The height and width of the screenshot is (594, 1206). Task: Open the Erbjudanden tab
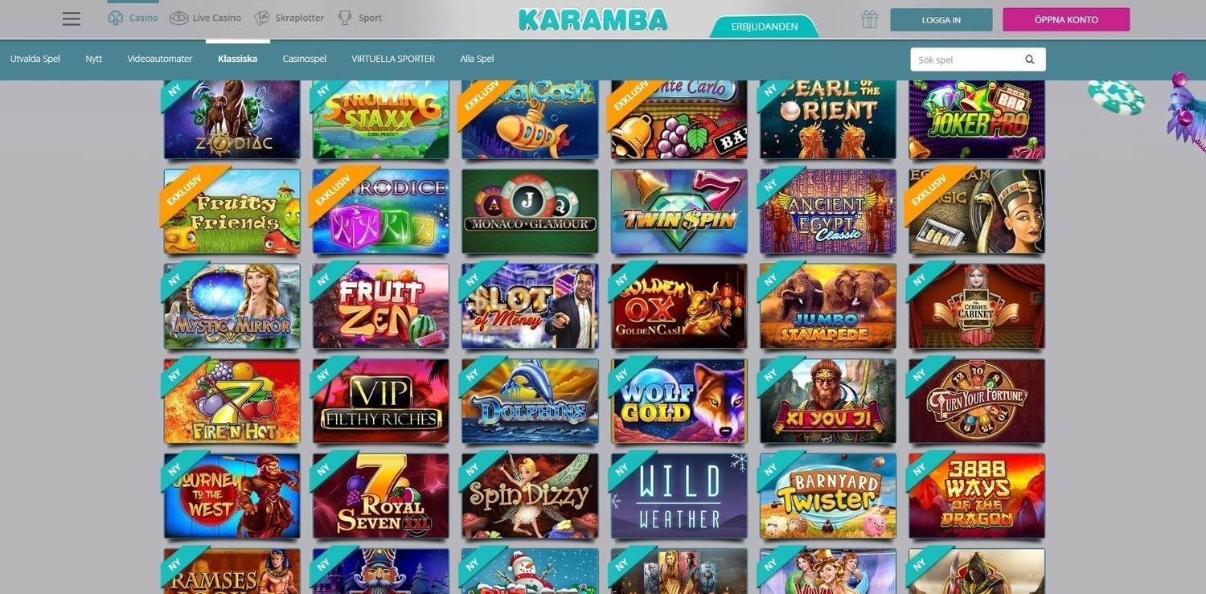(765, 27)
